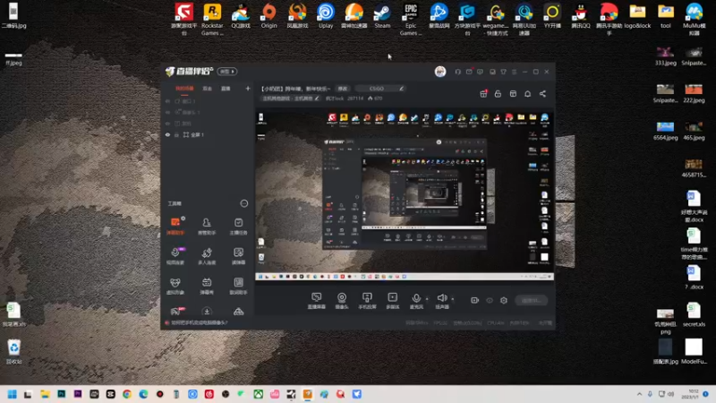716x403 pixels.
Task: Switch to the third scene tab
Action: (226, 88)
